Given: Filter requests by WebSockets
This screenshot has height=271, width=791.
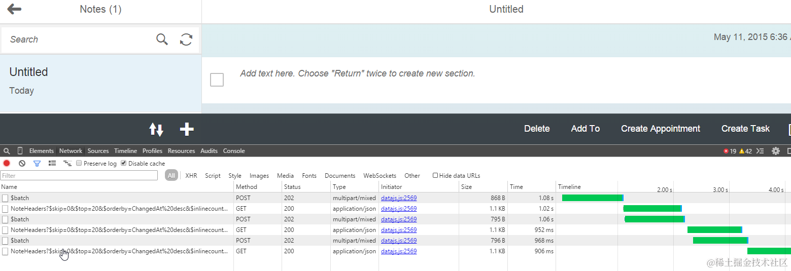Looking at the screenshot, I should pyautogui.click(x=380, y=176).
